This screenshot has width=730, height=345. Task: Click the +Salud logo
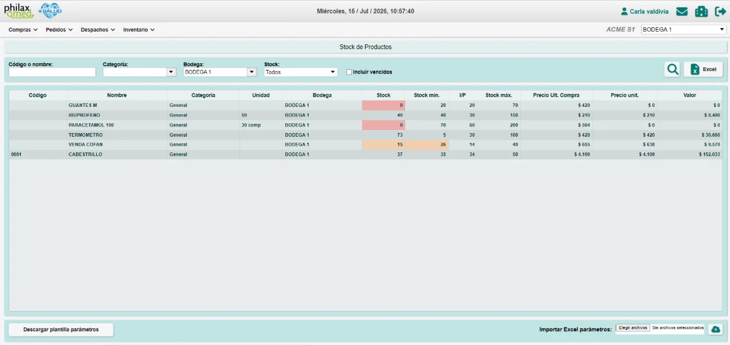49,10
